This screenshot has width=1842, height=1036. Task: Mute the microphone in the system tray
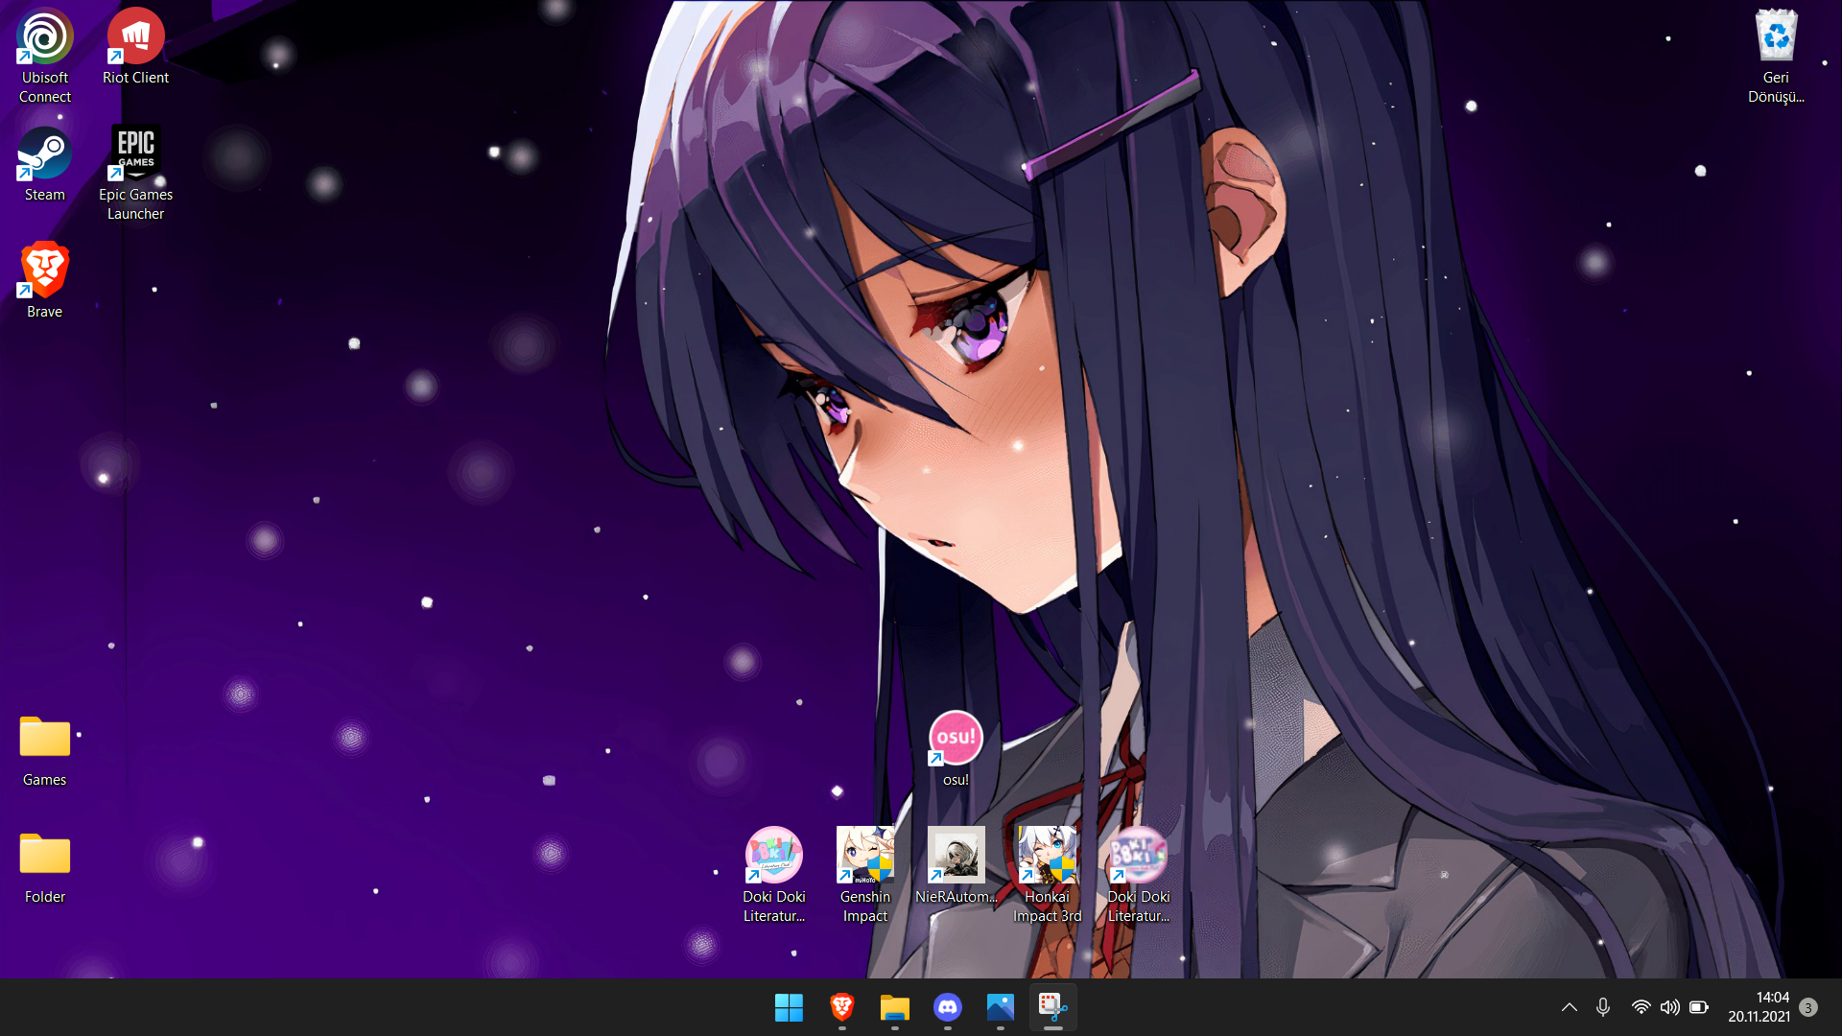[x=1603, y=1007]
